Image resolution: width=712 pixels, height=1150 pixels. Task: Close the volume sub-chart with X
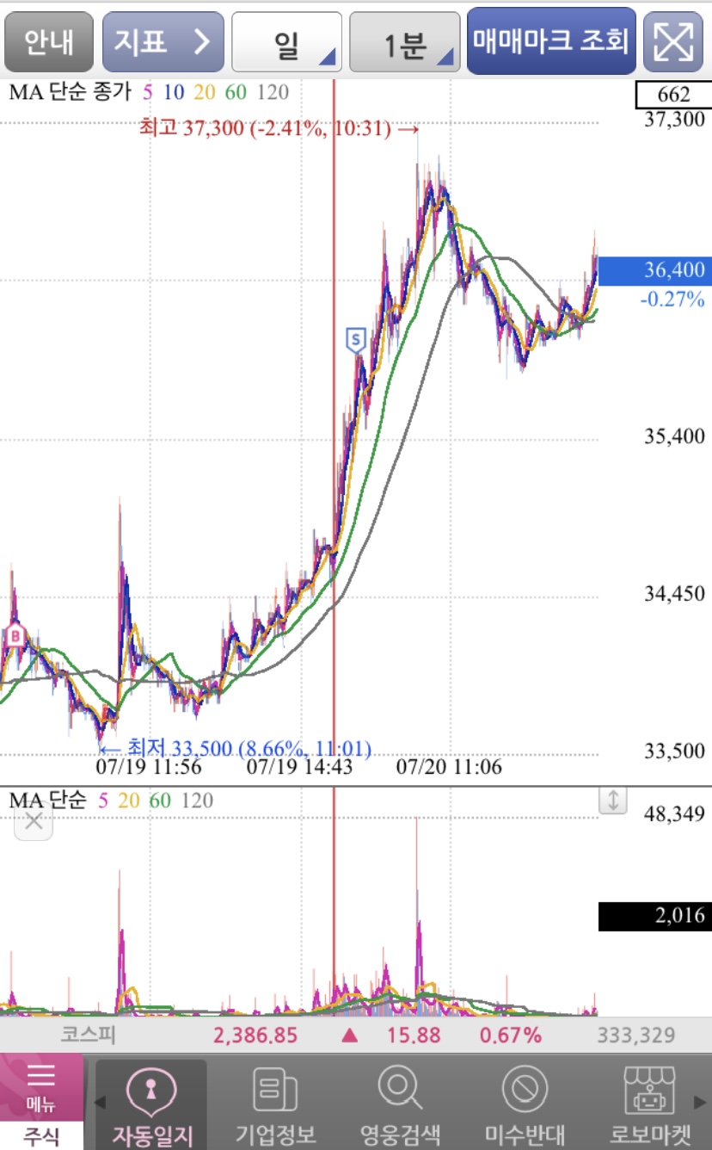pyautogui.click(x=34, y=820)
